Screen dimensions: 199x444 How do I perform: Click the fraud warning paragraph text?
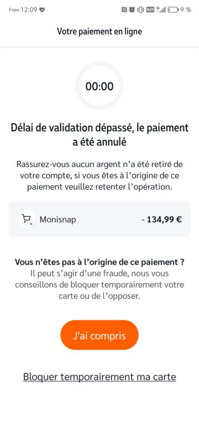99,285
